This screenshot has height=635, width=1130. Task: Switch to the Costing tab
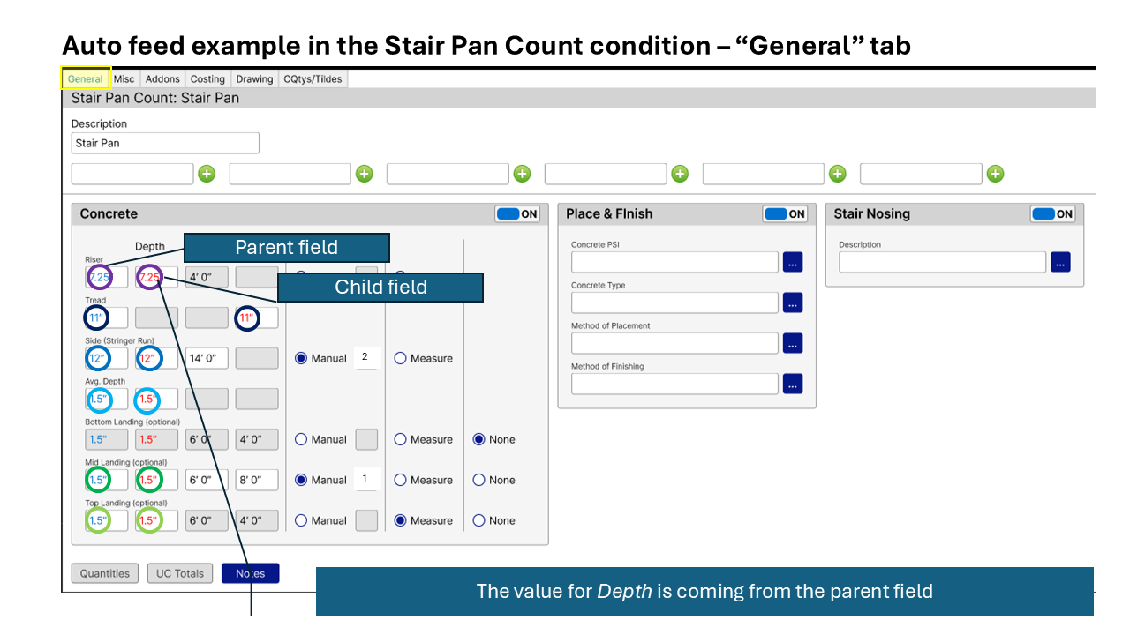click(x=207, y=79)
